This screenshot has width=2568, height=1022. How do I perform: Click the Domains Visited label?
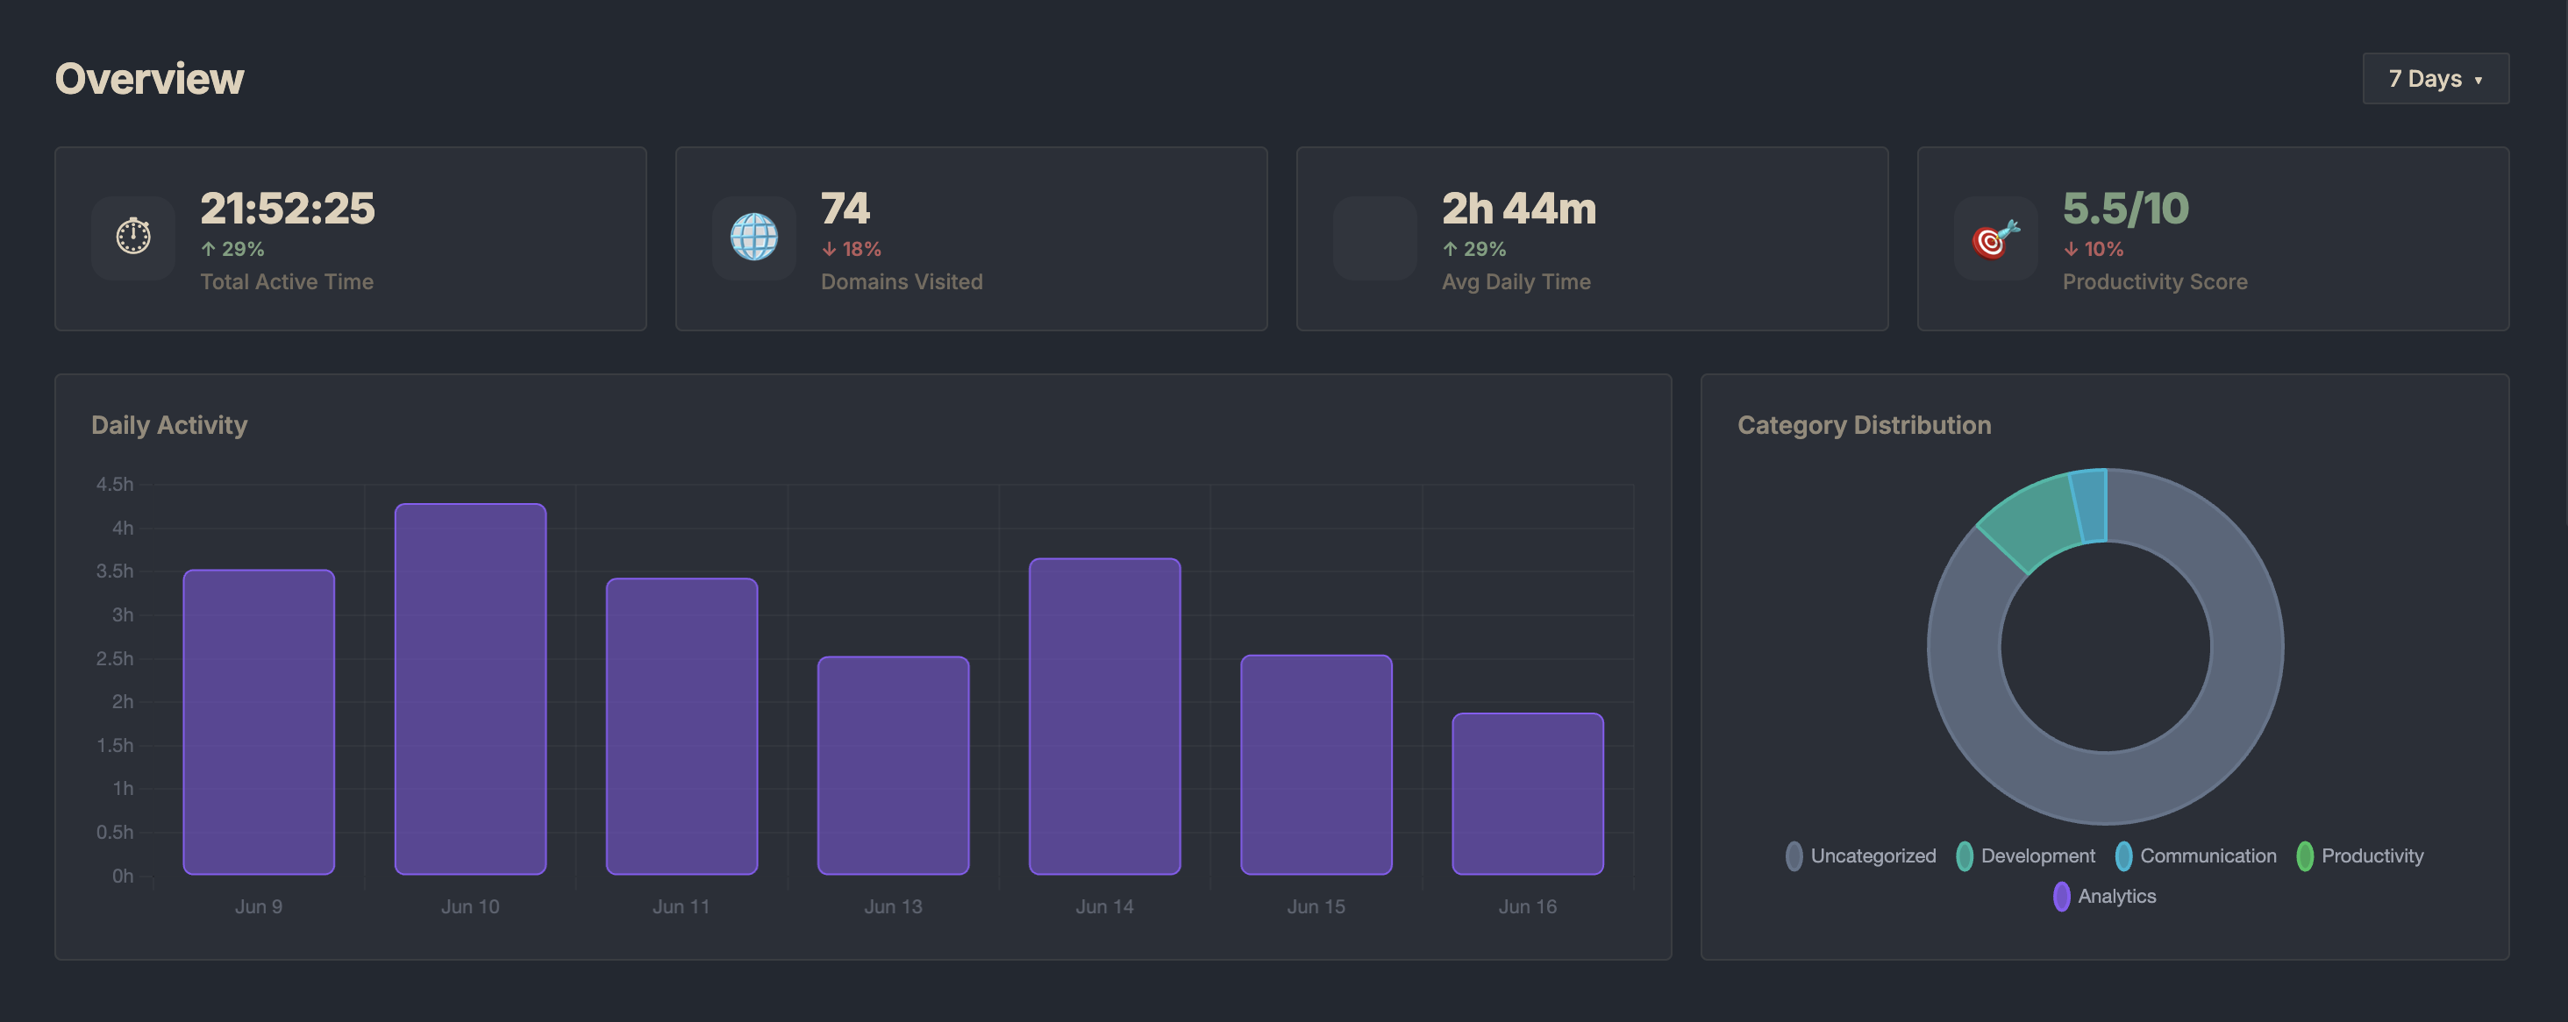pyautogui.click(x=902, y=282)
